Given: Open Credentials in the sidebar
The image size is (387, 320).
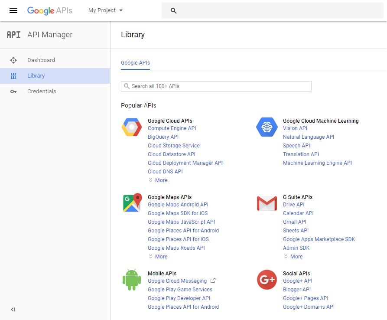Looking at the screenshot, I should coord(42,91).
